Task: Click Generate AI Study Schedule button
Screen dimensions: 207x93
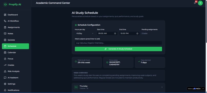Action: click(x=118, y=49)
